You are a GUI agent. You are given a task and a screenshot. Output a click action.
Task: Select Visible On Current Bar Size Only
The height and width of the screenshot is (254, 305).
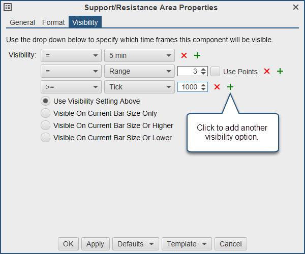(x=46, y=113)
